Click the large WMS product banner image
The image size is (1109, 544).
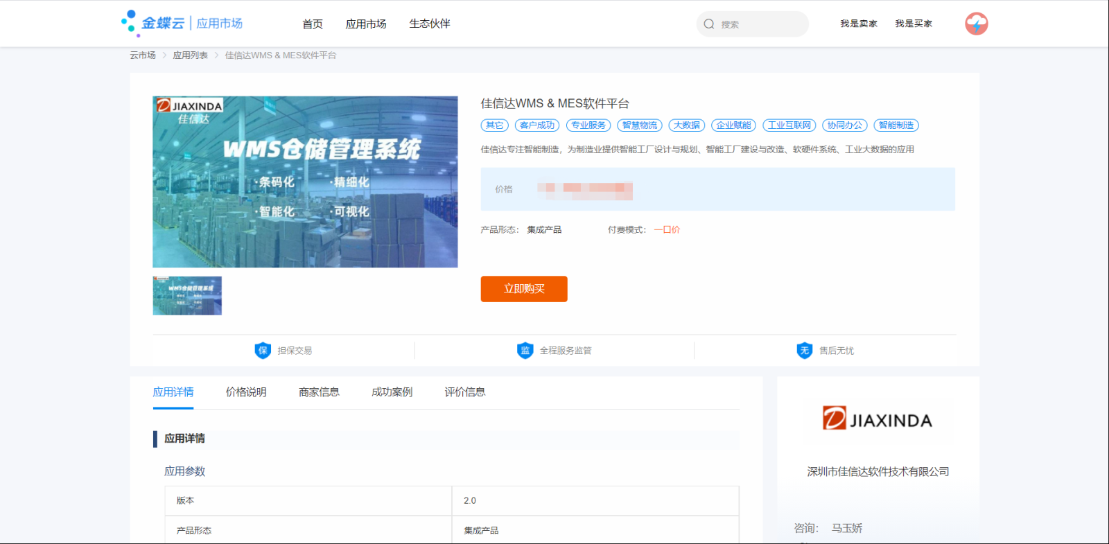pos(305,182)
